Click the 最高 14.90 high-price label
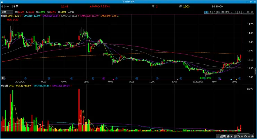 tap(13, 20)
